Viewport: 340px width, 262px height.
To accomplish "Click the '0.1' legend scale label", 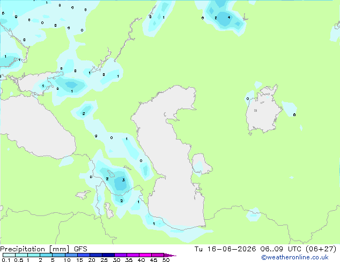I will pos(6,260).
